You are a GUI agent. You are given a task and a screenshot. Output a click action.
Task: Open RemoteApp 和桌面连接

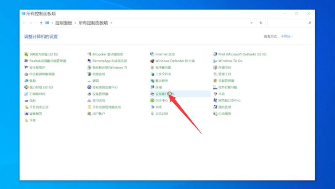pos(107,61)
